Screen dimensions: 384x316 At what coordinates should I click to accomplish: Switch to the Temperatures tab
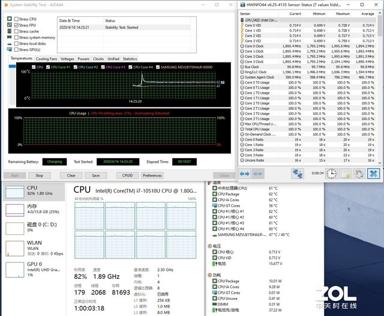[22, 58]
